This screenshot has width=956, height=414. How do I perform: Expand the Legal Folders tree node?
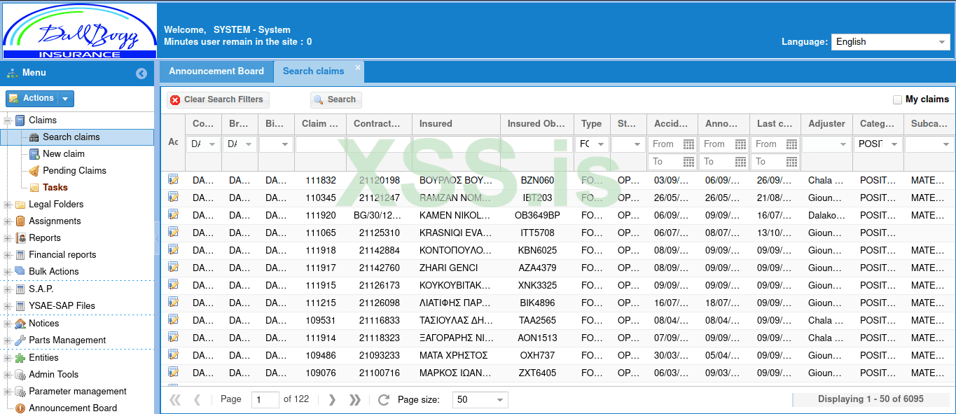(8, 205)
